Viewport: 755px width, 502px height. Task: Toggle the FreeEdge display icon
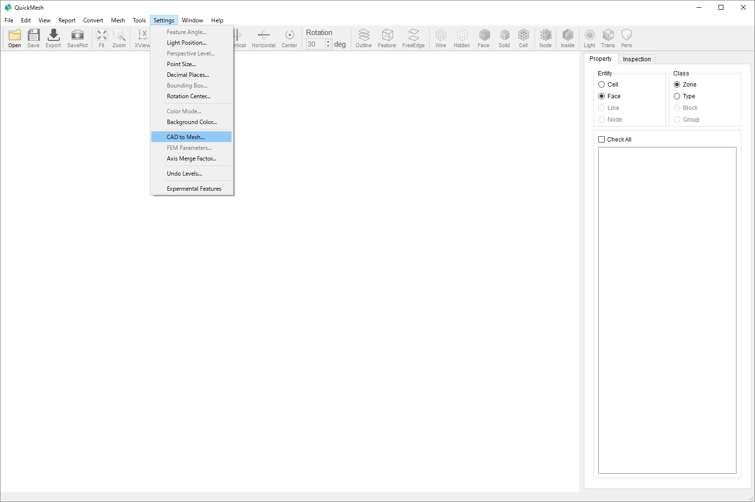[413, 38]
